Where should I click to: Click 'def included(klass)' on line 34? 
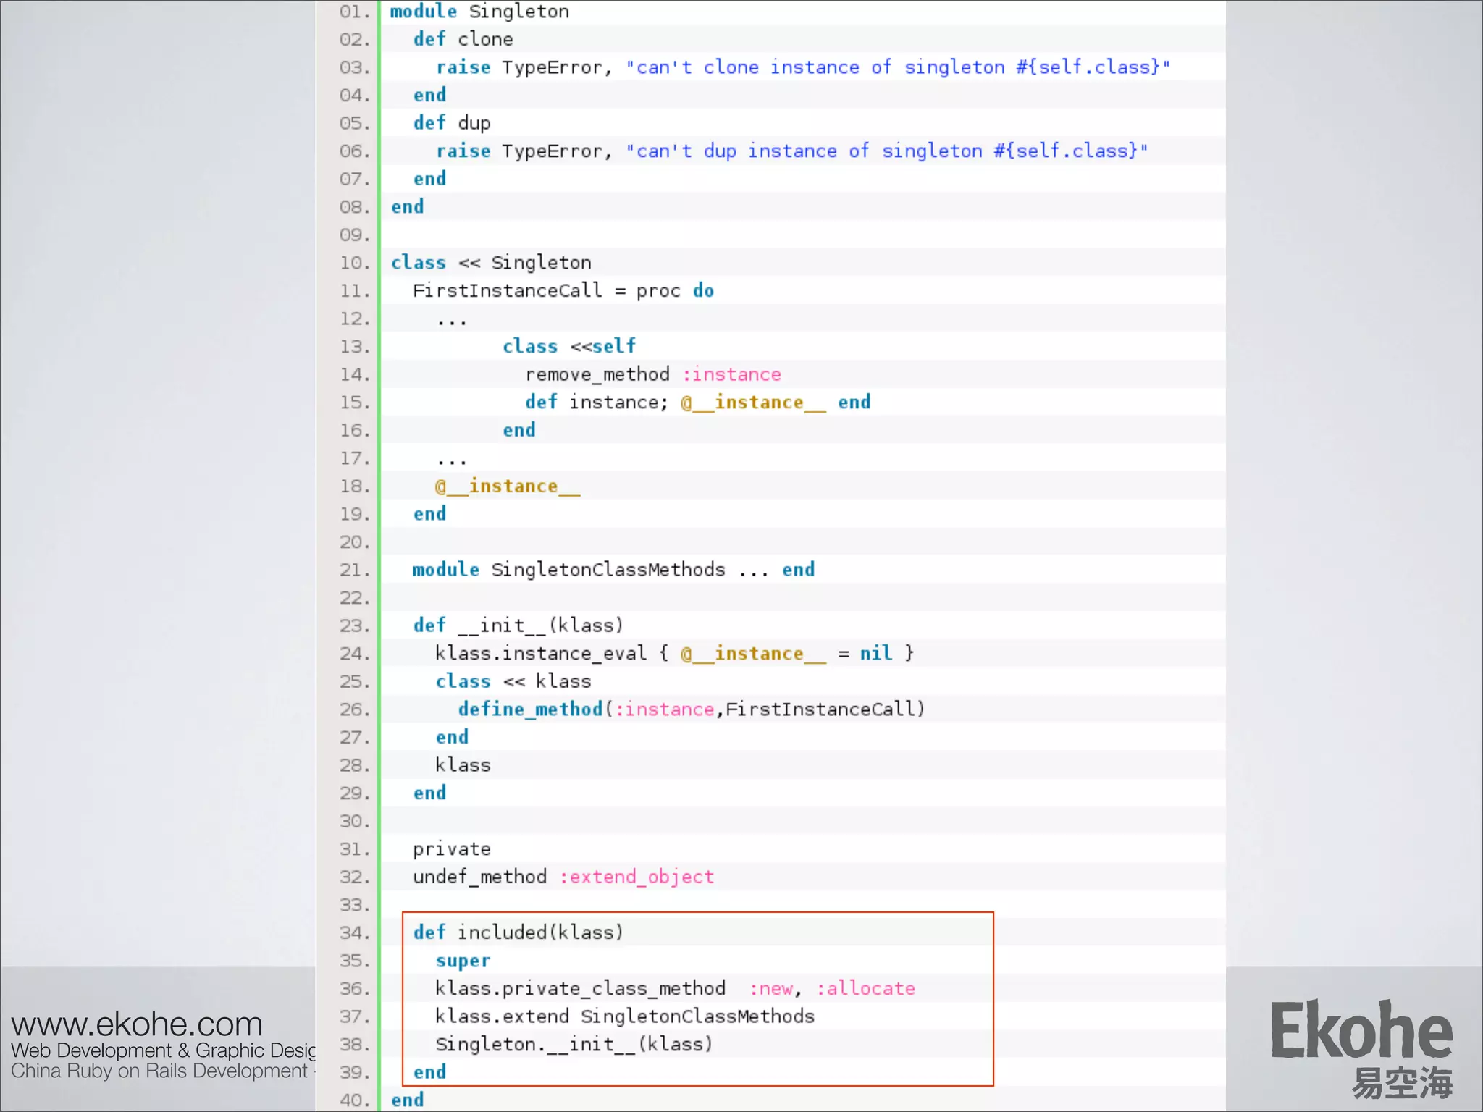click(518, 932)
